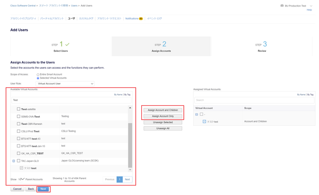Click the Available Virtual Accounts search field

tap(71, 100)
